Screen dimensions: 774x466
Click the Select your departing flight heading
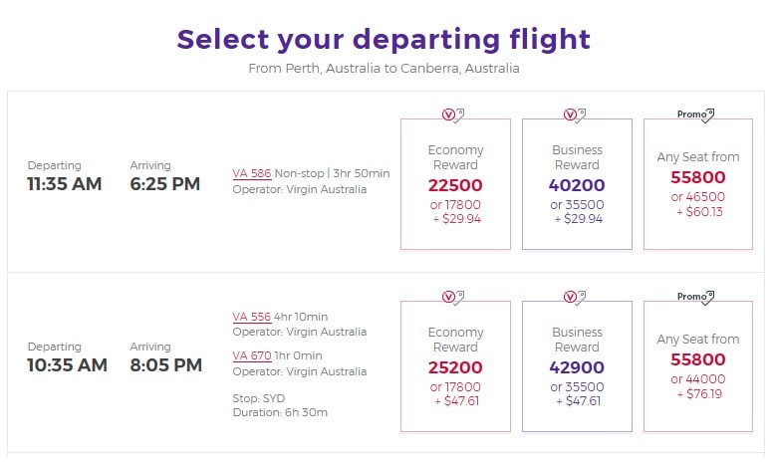384,40
